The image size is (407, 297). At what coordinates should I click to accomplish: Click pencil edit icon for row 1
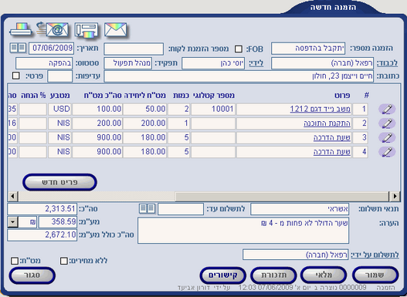tap(387, 109)
